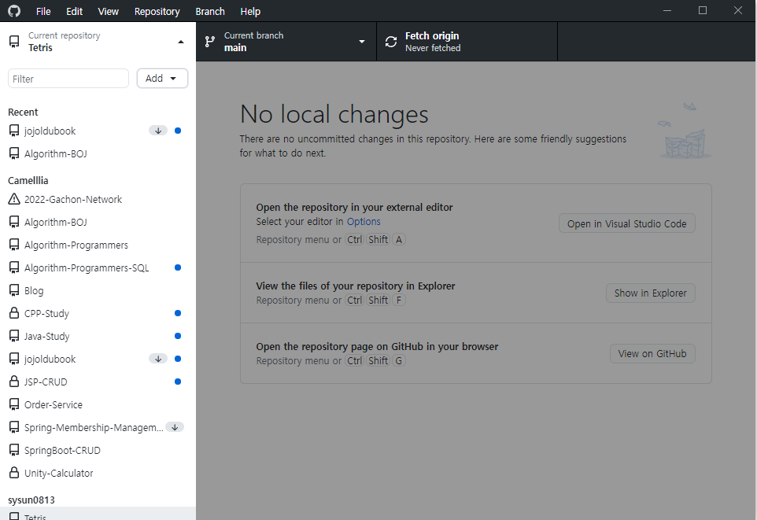Click the repo icon of Algorithm-Programmers-SQL
The image size is (757, 520).
14,267
